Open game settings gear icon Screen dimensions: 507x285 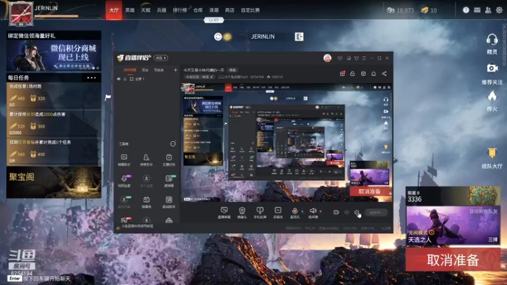click(x=499, y=10)
